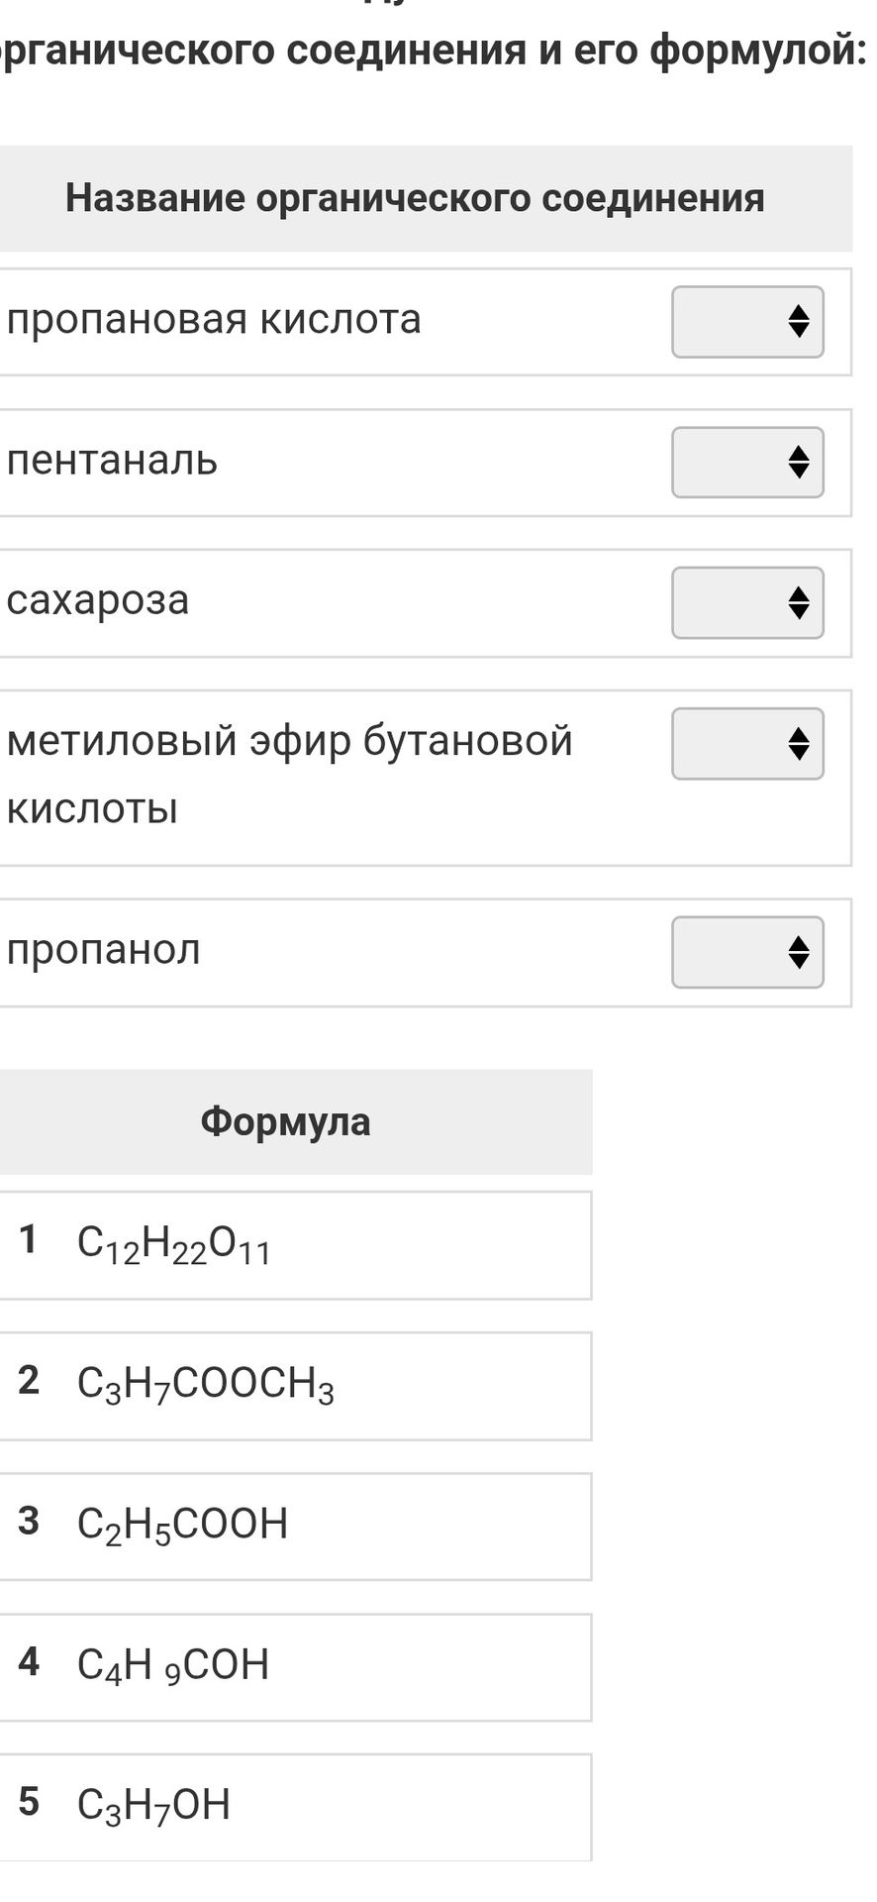877x1902 pixels.
Task: Open dropdown for пропанол
Action: click(x=747, y=952)
